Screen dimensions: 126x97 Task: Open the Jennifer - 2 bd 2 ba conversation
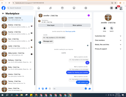click(x=17, y=19)
